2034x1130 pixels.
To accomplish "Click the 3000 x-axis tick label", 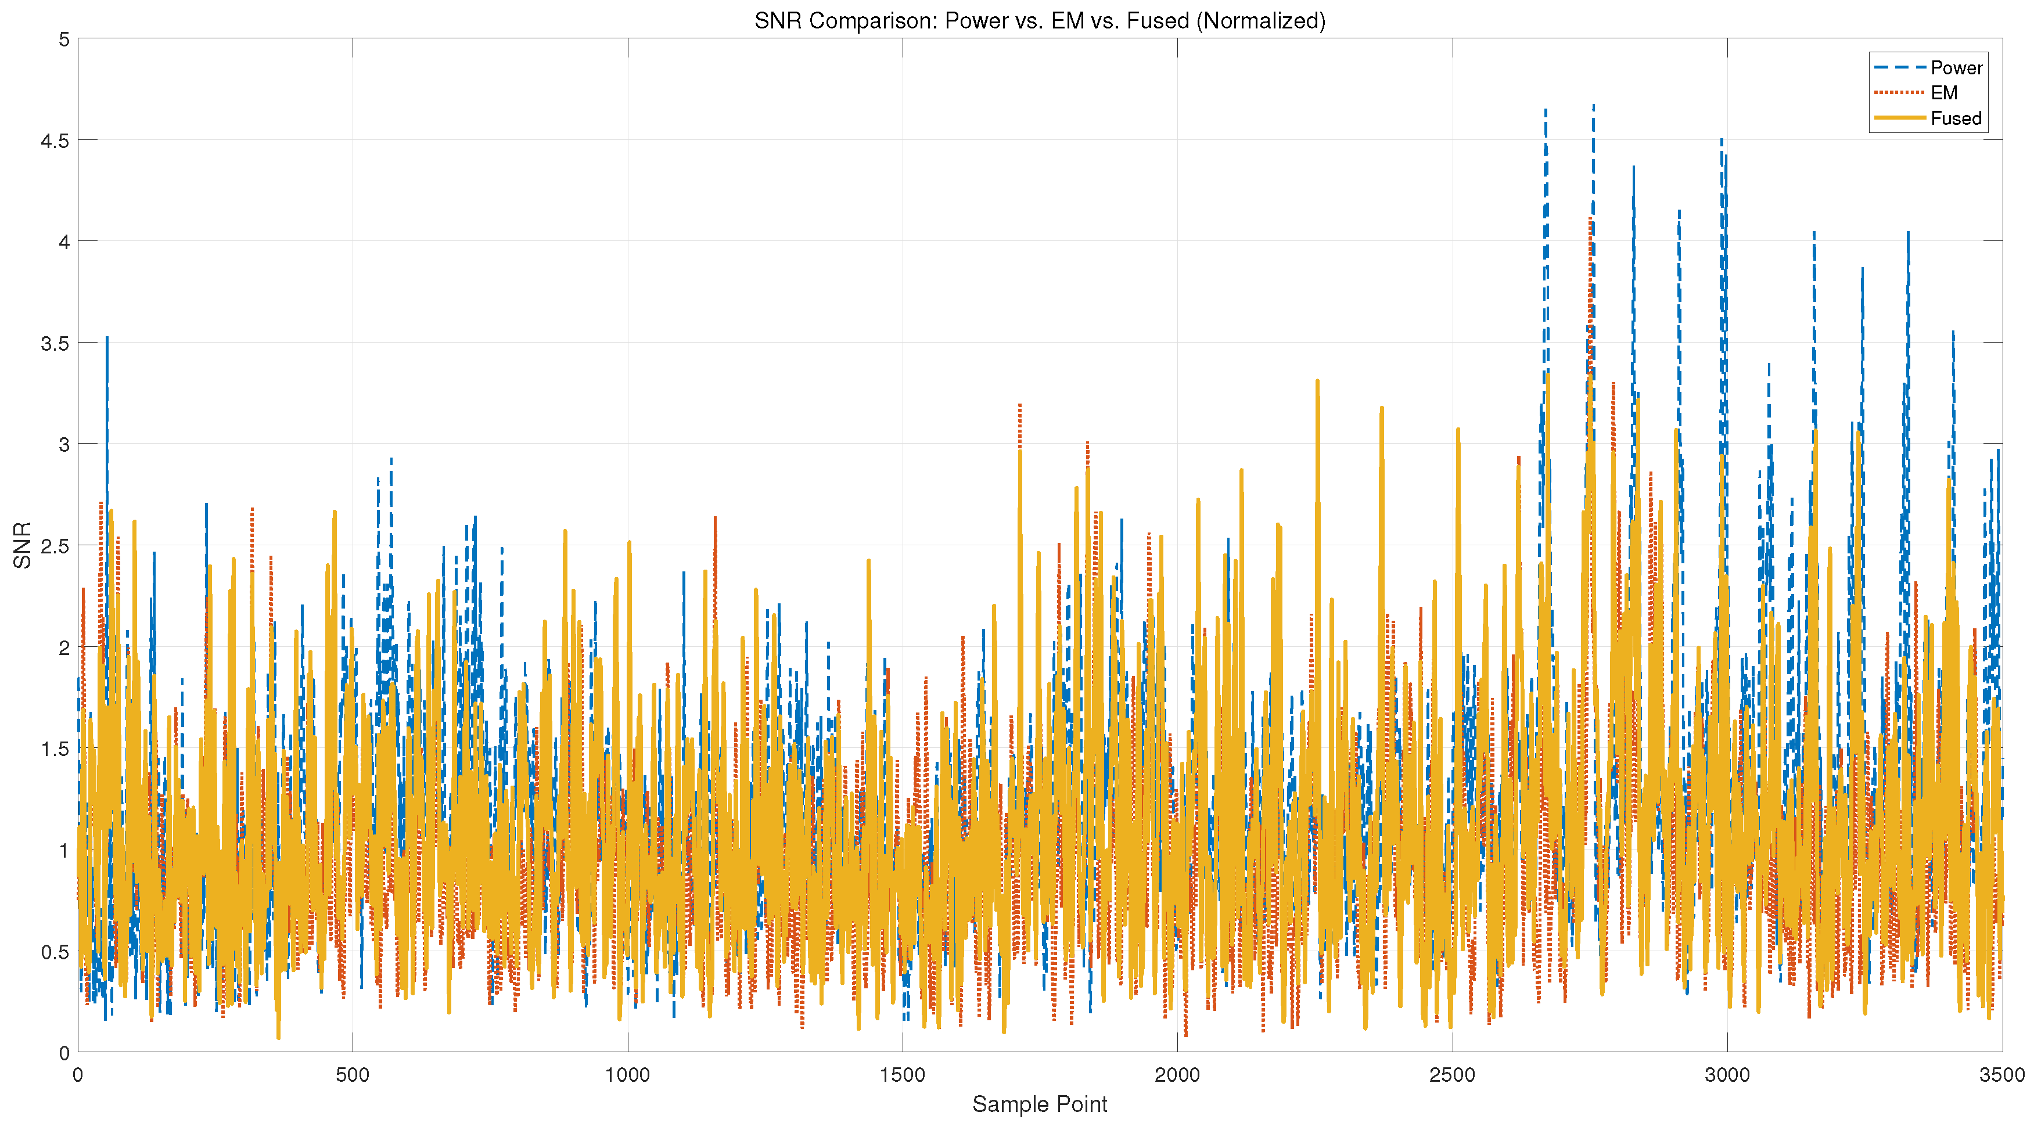I will tap(1727, 1075).
